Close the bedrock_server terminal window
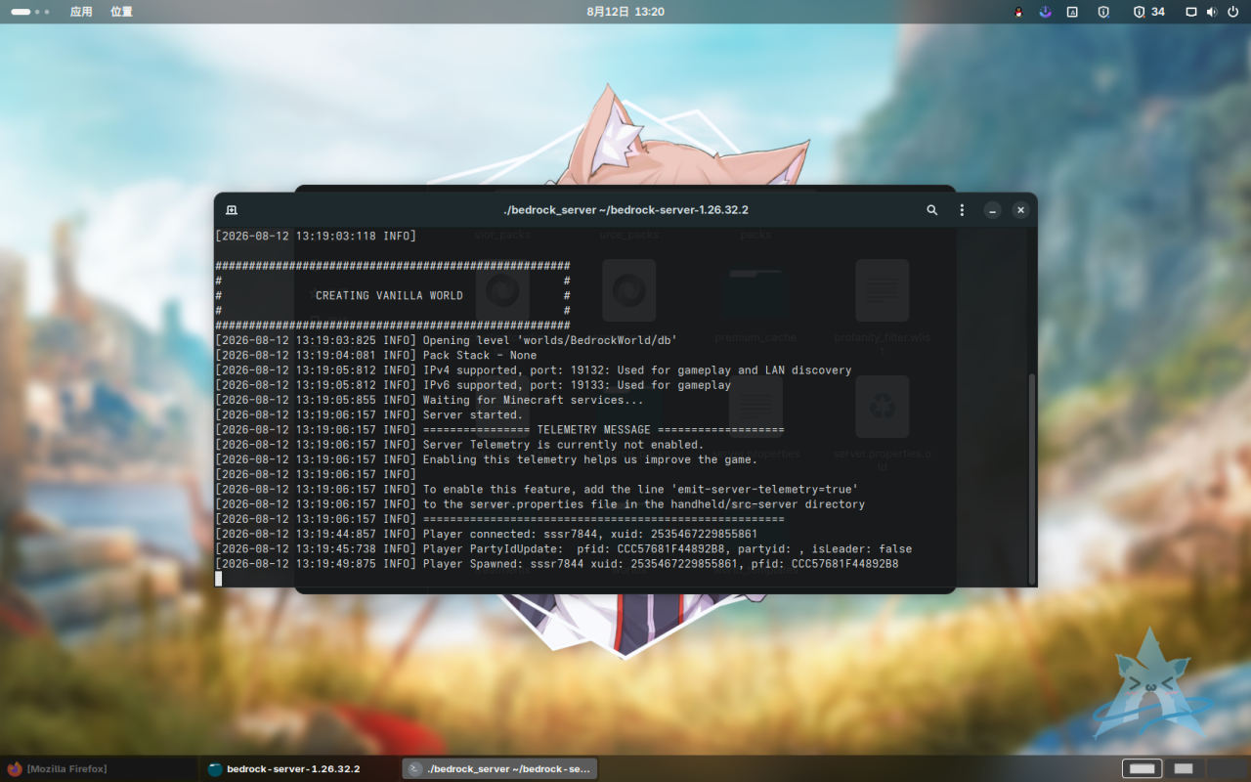 [1020, 210]
